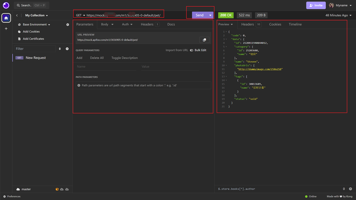Open the Base Environment dropdown
The width and height of the screenshot is (356, 200).
[36, 25]
